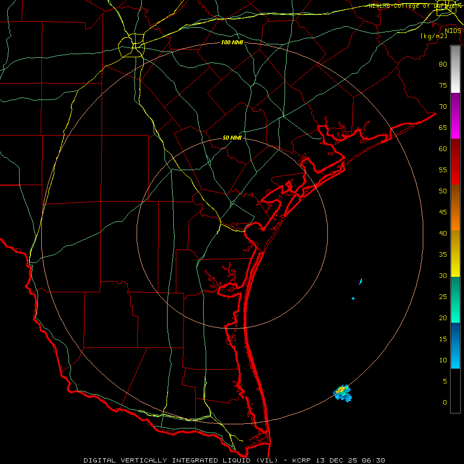Click the NEXLAB-College of DuPage credit text
The height and width of the screenshot is (464, 464).
click(415, 6)
